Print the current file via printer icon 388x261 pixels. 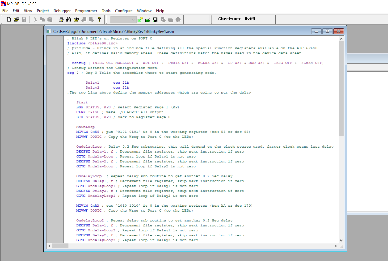tap(61, 19)
